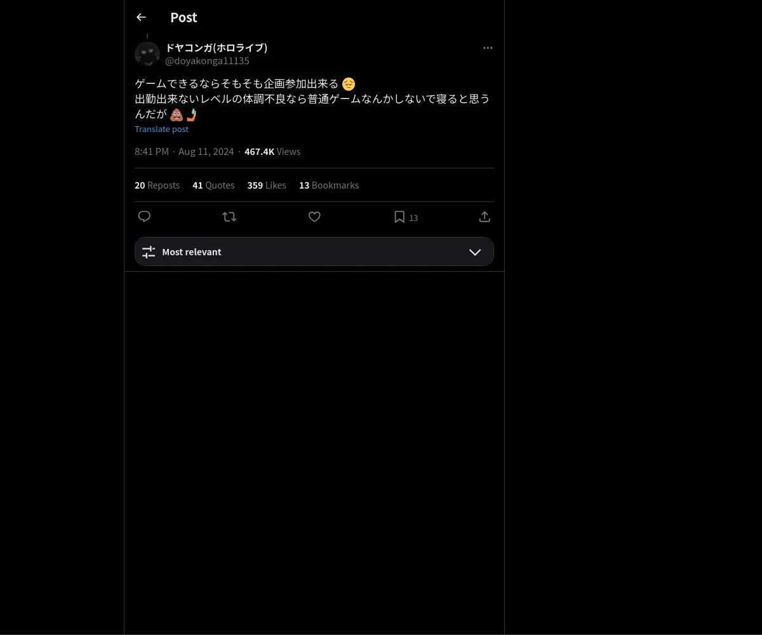
Task: View the 359 Likes list
Action: click(267, 185)
